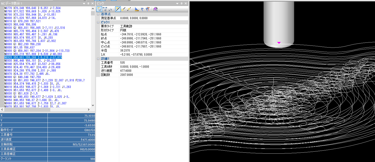Select NC line N9030 G1 Z-1.5
This screenshot has width=375, height=162.
pos(21,94)
